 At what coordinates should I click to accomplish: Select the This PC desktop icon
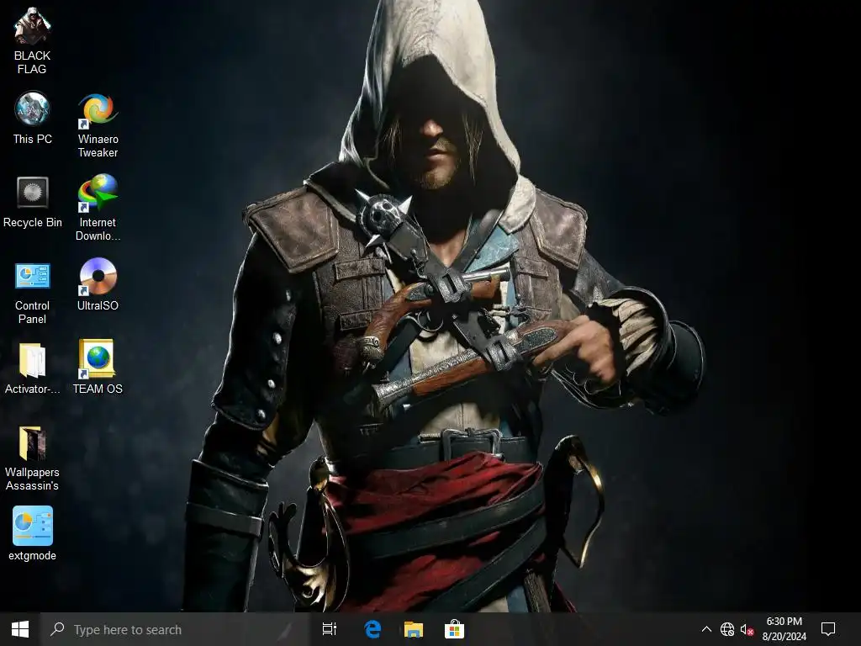pos(33,118)
